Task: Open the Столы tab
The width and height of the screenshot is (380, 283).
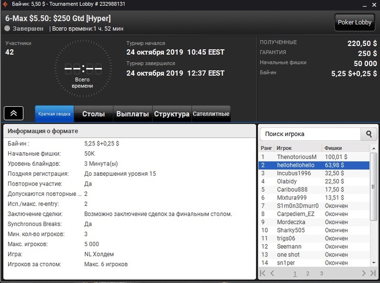Action: (93, 113)
